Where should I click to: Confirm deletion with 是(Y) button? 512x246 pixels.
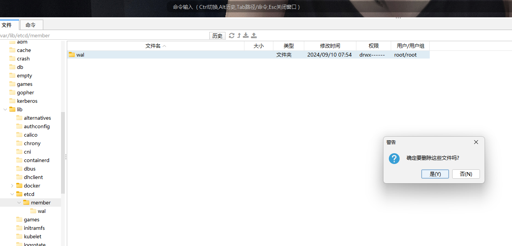435,174
